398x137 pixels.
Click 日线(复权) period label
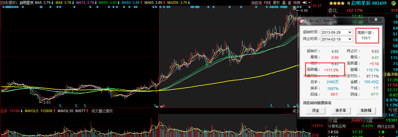(9, 3)
